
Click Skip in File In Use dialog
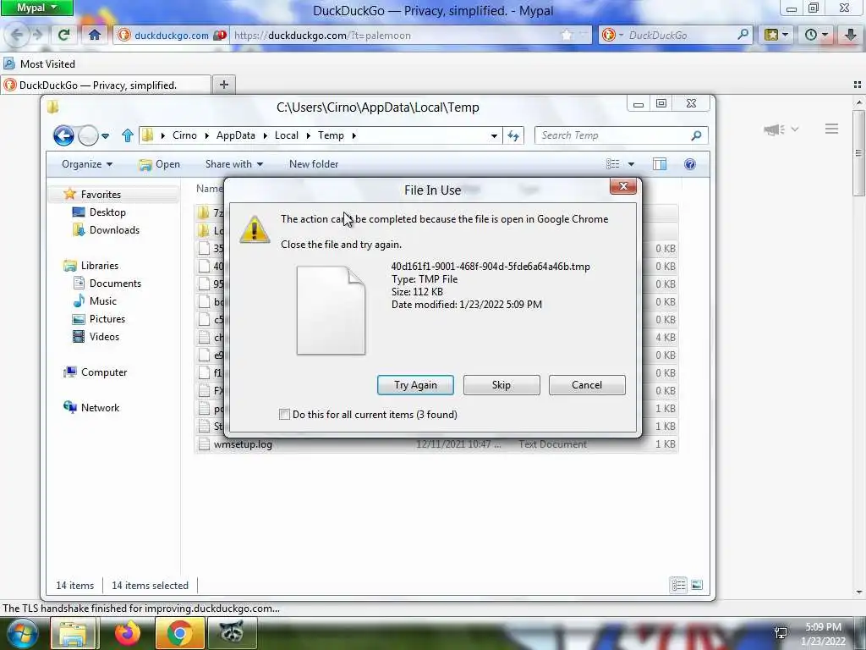[x=502, y=385]
